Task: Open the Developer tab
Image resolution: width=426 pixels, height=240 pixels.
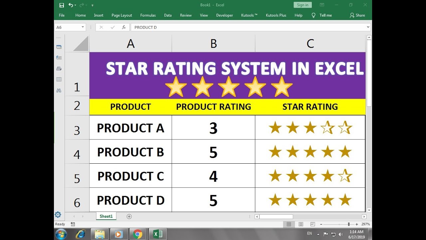Action: (225, 15)
